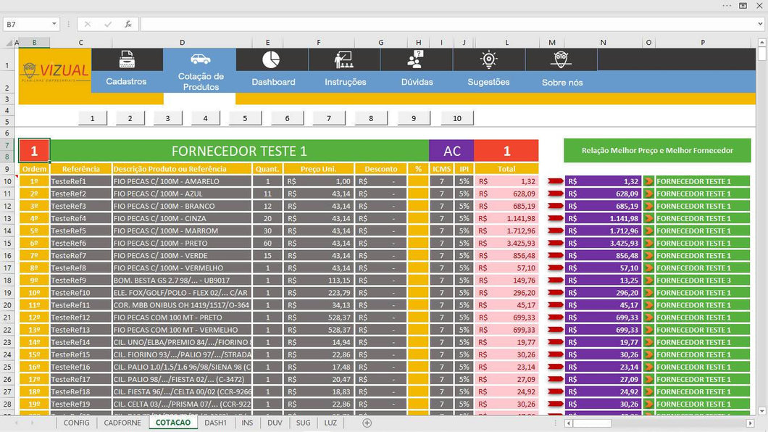Open the Dashboard pie chart icon
The height and width of the screenshot is (432, 768).
pyautogui.click(x=271, y=59)
